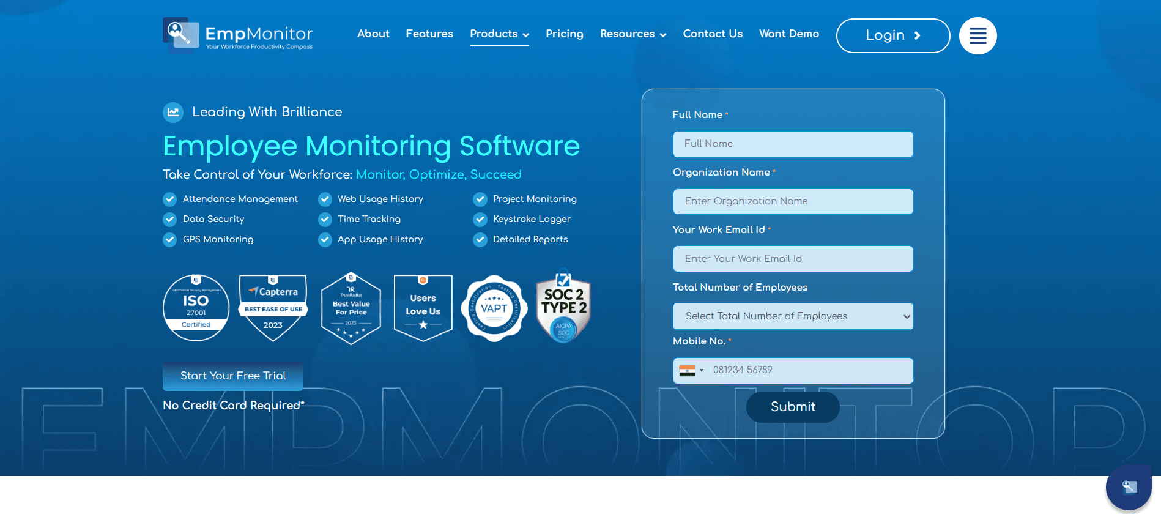Click the checkmark icon beside Attendance Management
This screenshot has width=1161, height=517.
[169, 199]
